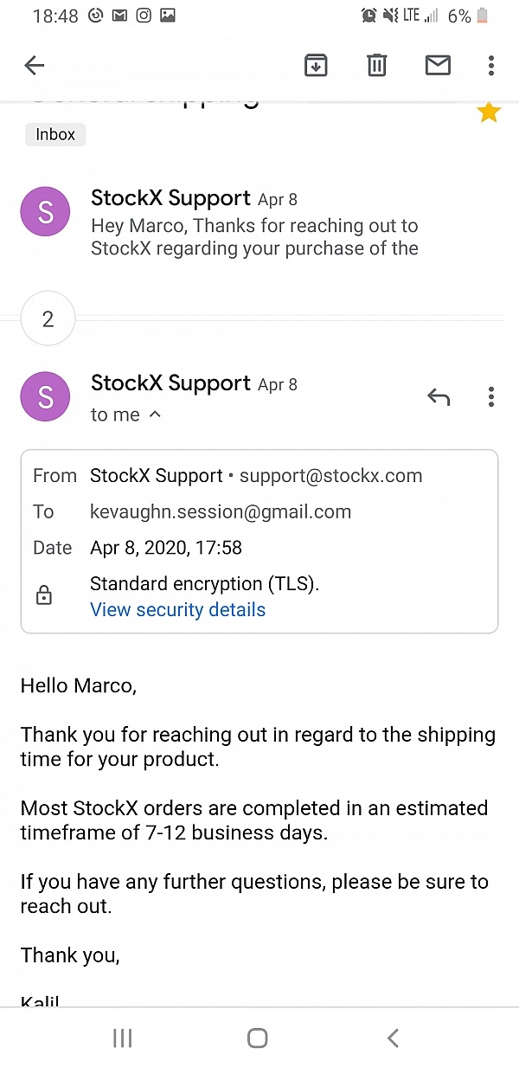Screen dimensions: 519x1067
Task: Reply to the StockX Support message
Action: pyautogui.click(x=439, y=396)
